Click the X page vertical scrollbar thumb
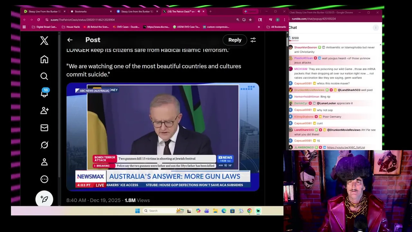412x232 pixels. [x=287, y=42]
